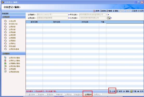Maximize the 合同登记 window
The image size is (144, 97).
coord(139,2)
